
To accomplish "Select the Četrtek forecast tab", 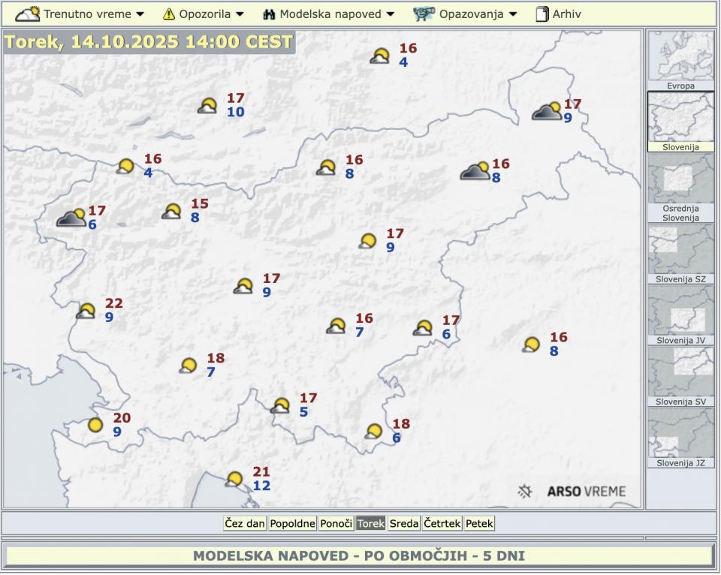I will [x=442, y=523].
